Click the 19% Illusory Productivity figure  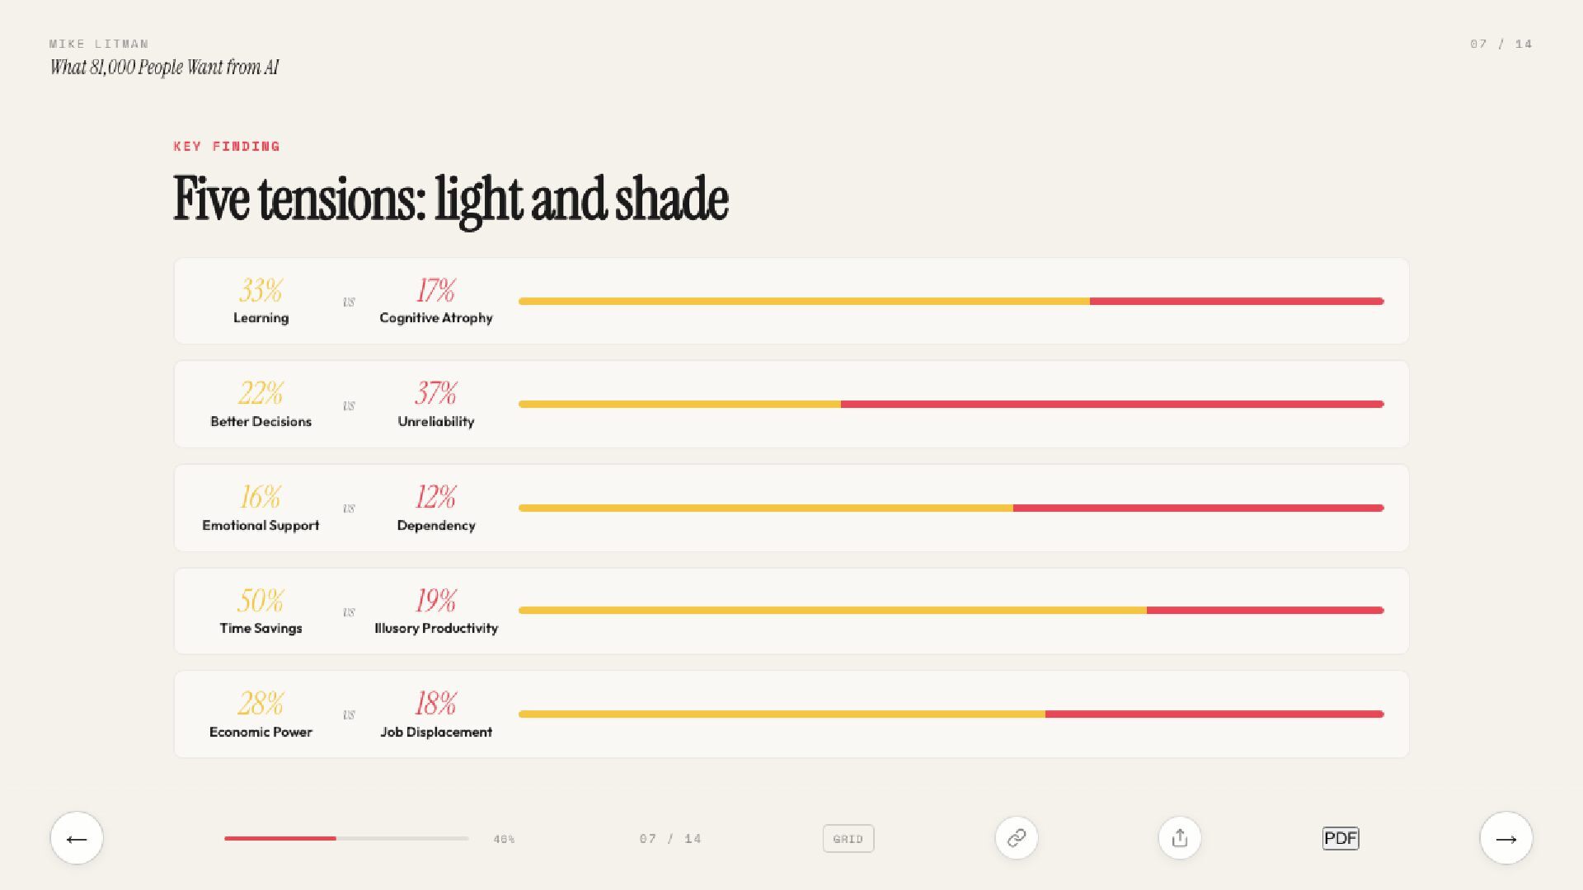tap(436, 601)
